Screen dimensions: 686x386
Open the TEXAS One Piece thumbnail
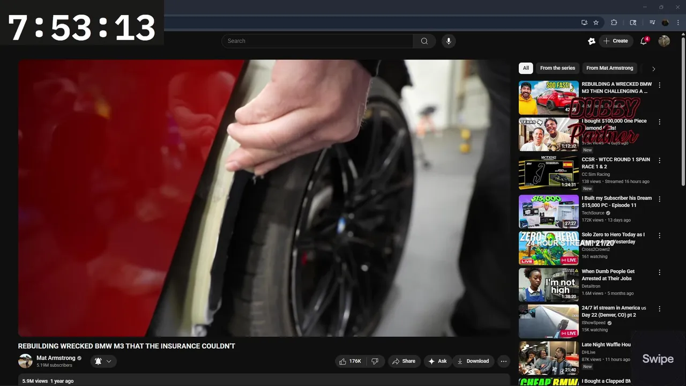[549, 135]
